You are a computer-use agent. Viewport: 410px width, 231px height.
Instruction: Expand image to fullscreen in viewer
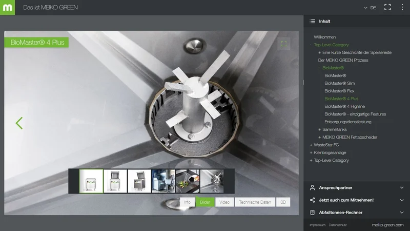pos(283,44)
